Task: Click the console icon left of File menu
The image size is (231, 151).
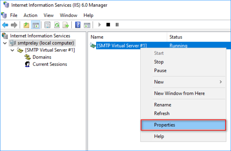Action: click(x=4, y=15)
